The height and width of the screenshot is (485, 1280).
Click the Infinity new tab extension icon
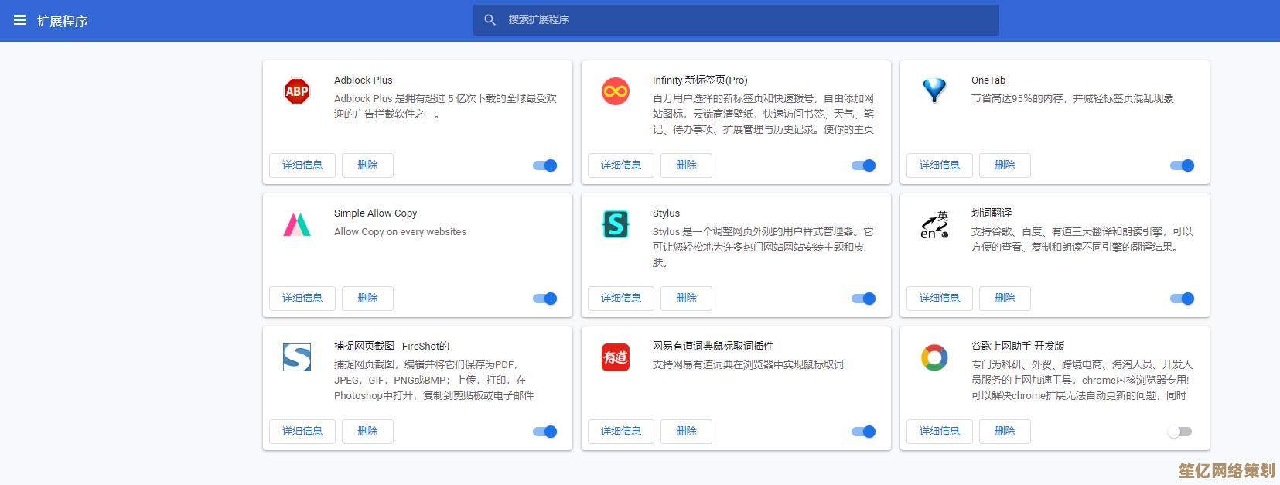616,92
